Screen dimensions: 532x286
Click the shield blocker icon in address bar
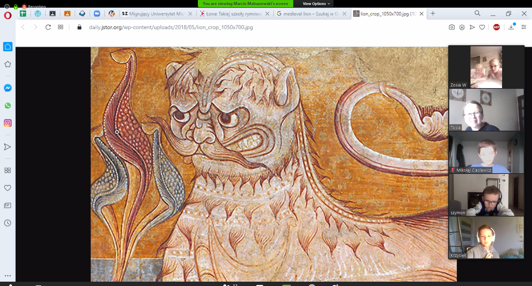[x=462, y=27]
